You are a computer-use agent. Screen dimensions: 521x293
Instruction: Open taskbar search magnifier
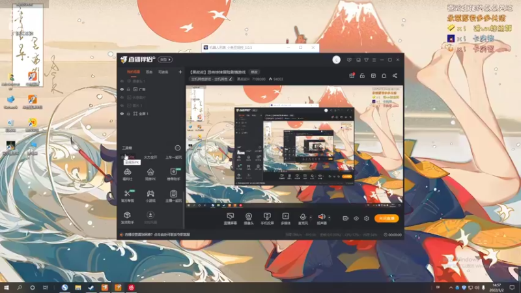point(20,287)
